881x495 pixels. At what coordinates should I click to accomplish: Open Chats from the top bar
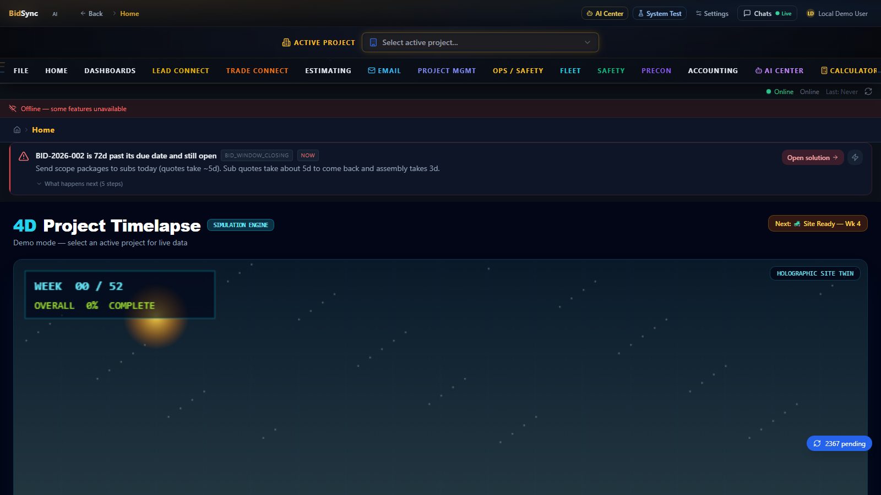click(x=767, y=13)
